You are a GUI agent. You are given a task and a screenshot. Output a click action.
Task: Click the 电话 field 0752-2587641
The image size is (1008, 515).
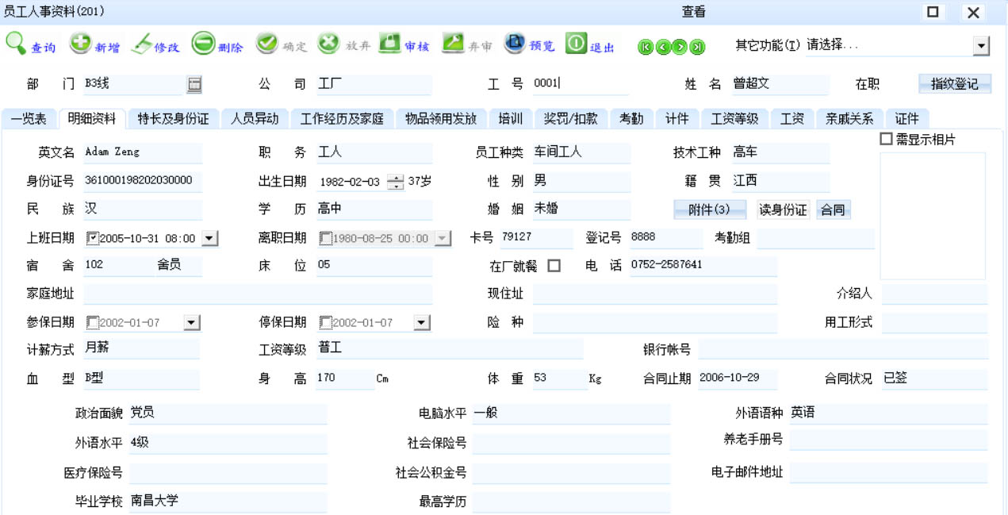point(703,266)
